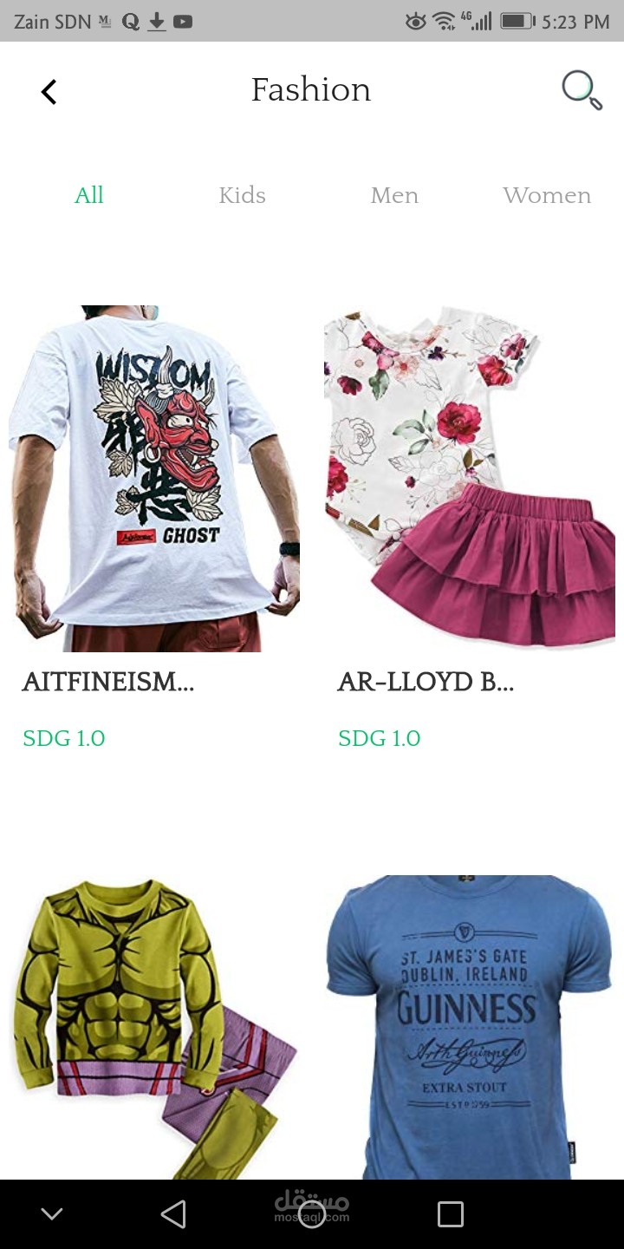The width and height of the screenshot is (624, 1249).
Task: Switch to the Kids tab
Action: coord(243,195)
